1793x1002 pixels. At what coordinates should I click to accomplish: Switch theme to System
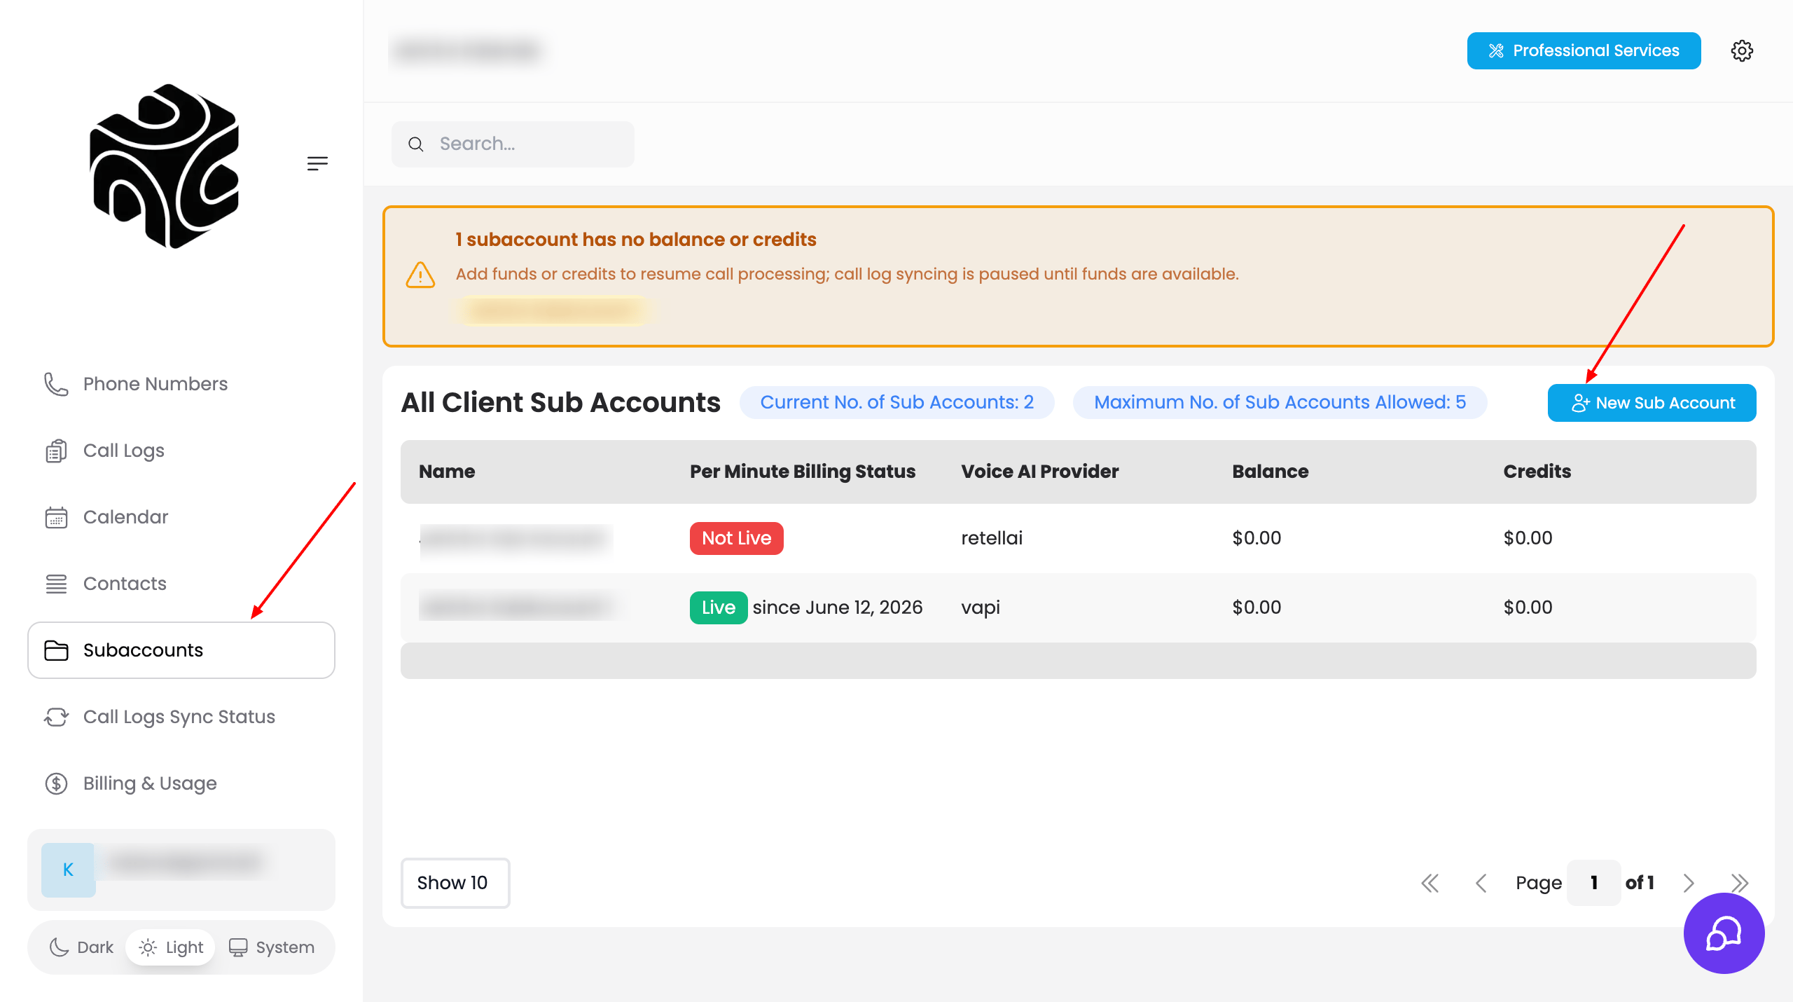pos(272,947)
